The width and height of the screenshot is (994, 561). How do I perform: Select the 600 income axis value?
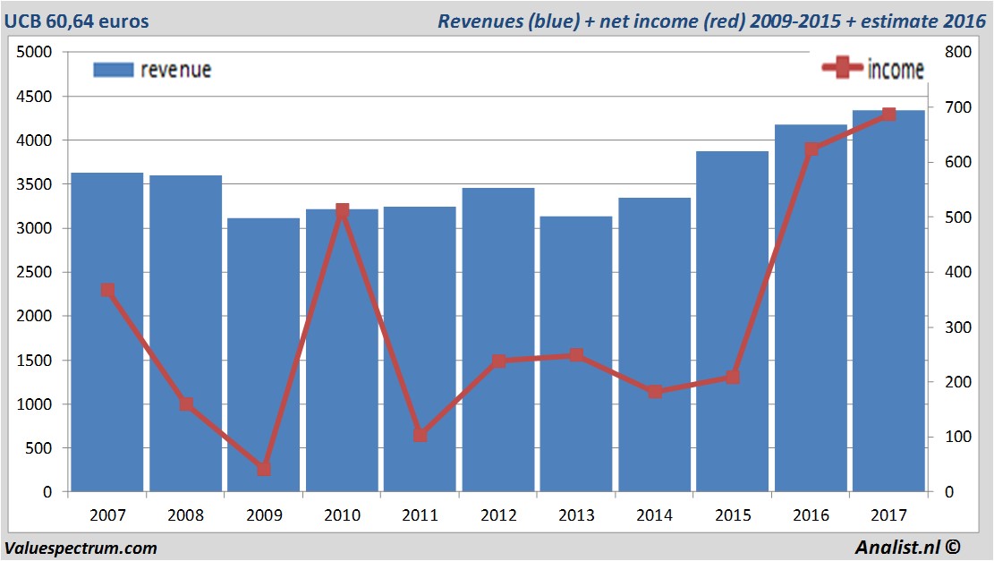coord(958,162)
